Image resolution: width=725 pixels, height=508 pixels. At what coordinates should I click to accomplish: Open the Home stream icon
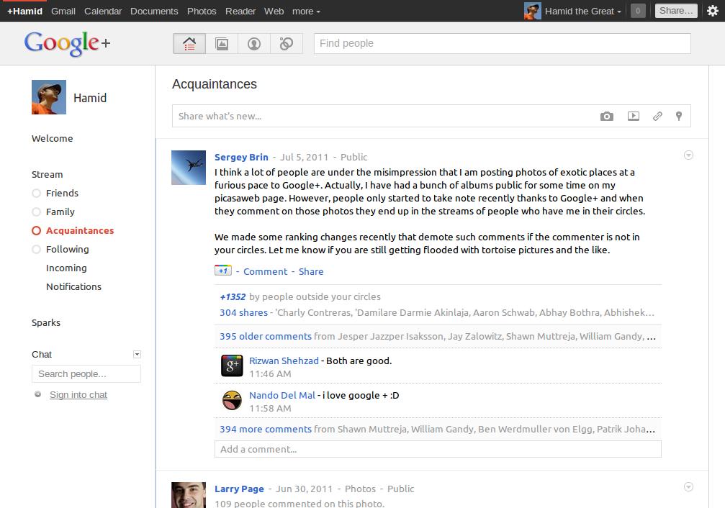click(189, 44)
